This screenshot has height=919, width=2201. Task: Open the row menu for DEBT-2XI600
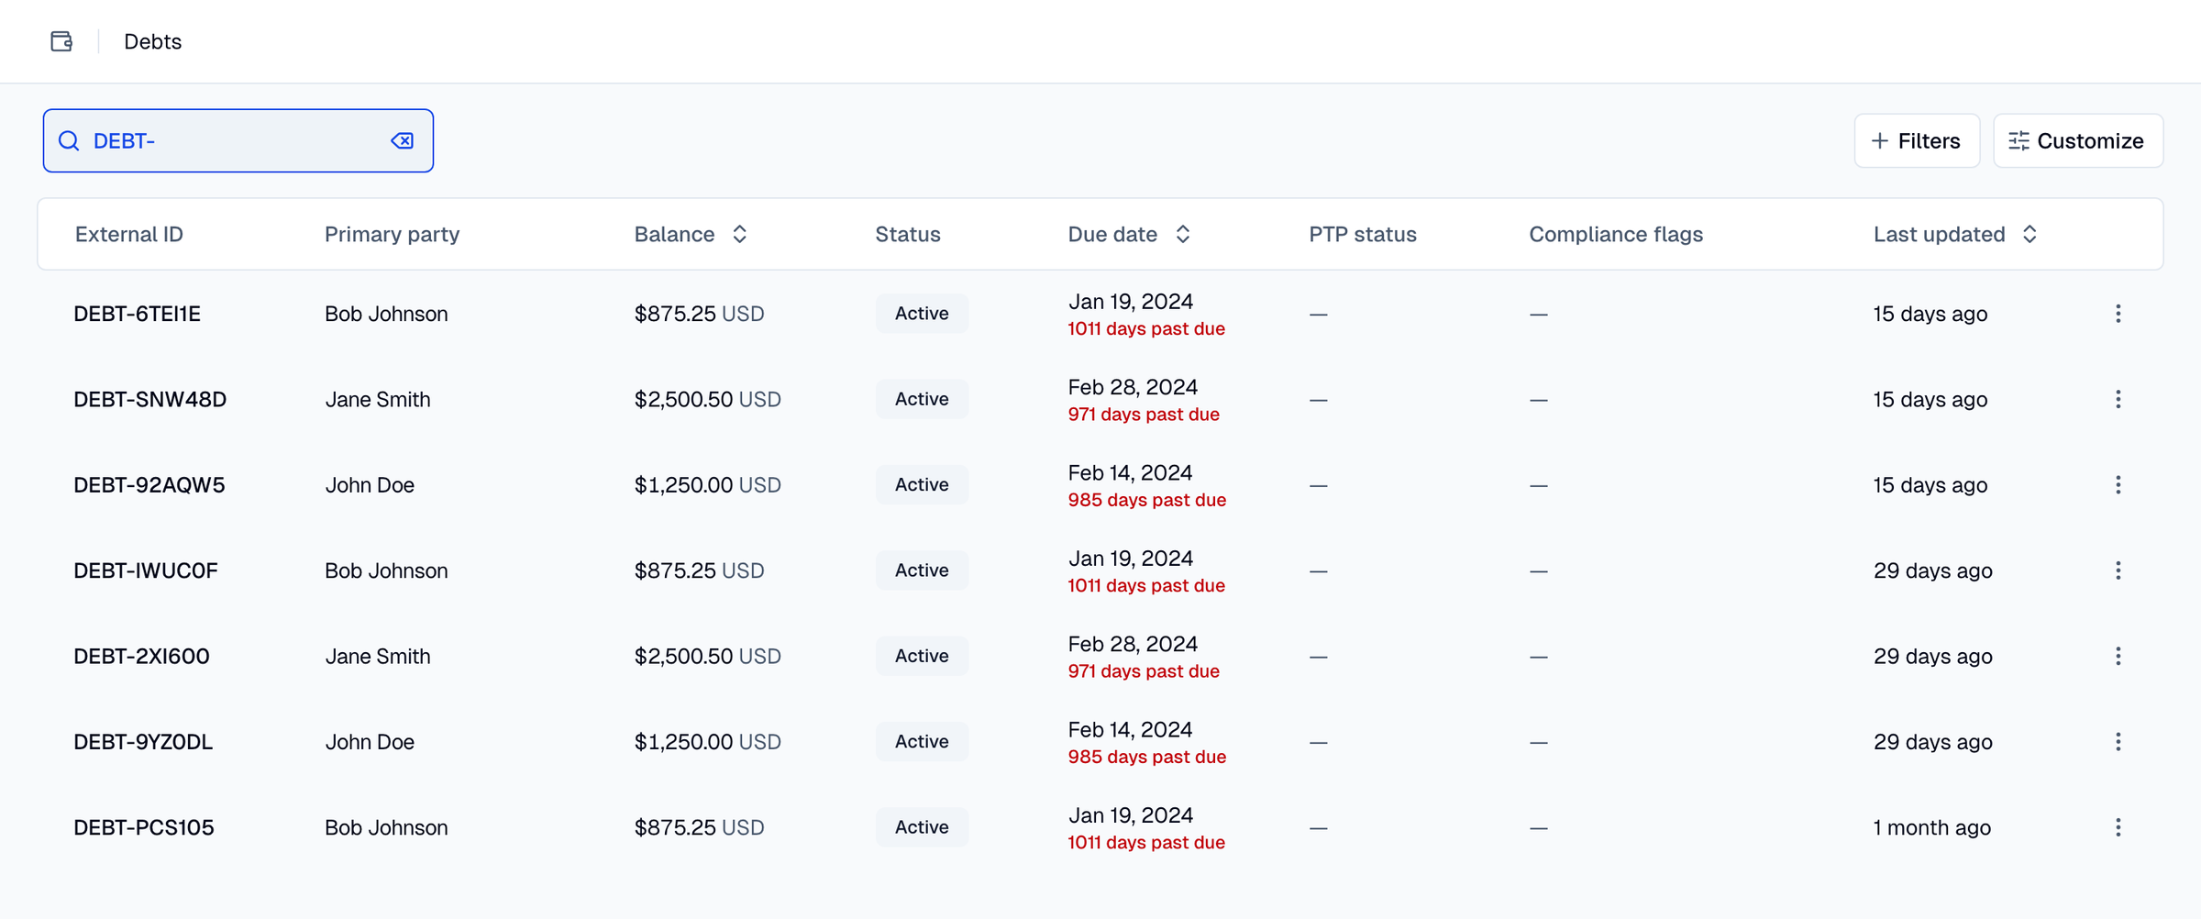(x=2118, y=656)
